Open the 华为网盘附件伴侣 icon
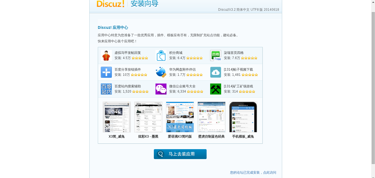 [x=161, y=72]
